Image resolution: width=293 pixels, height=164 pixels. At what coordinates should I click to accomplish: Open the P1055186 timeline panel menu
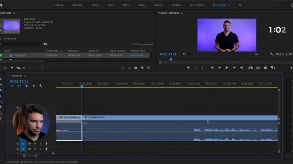click(25, 76)
